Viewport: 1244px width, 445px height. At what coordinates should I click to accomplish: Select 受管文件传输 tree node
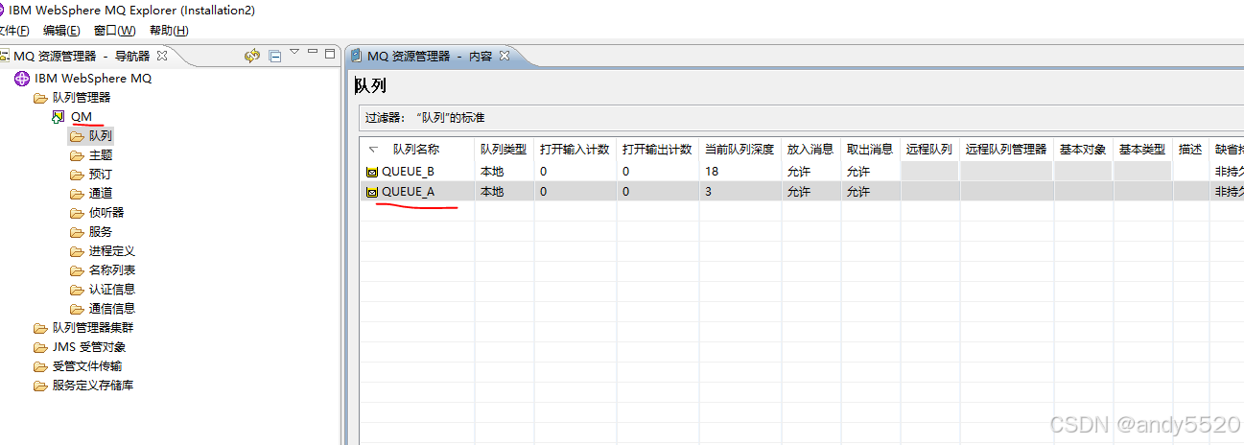87,366
